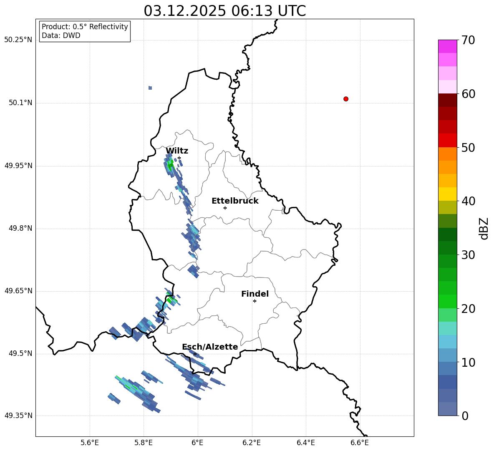Click the 'Wiltz' city label
Screen dimensions: 494x451
point(177,151)
